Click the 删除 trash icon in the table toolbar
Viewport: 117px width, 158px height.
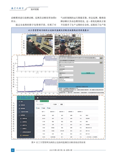pyautogui.click(x=47, y=108)
